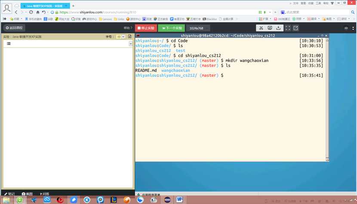
Task: Open the 文件 browser menu
Action: click(295, 3)
